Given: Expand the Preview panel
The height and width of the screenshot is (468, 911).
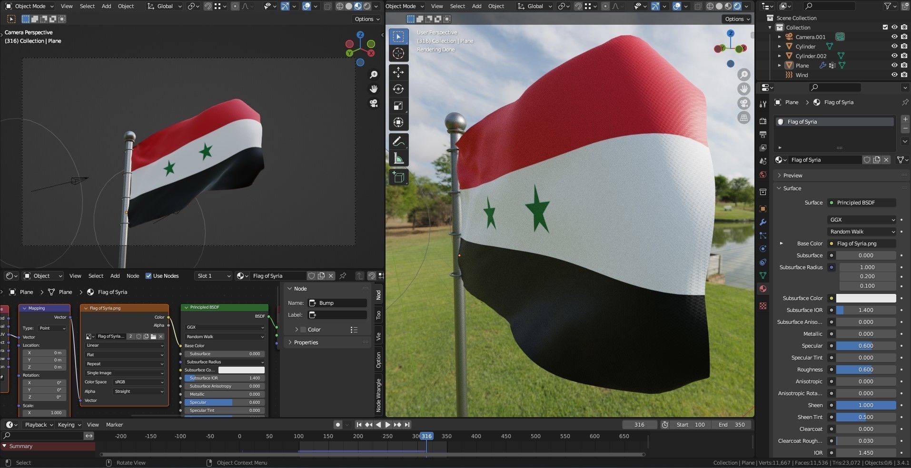Looking at the screenshot, I should 792,175.
